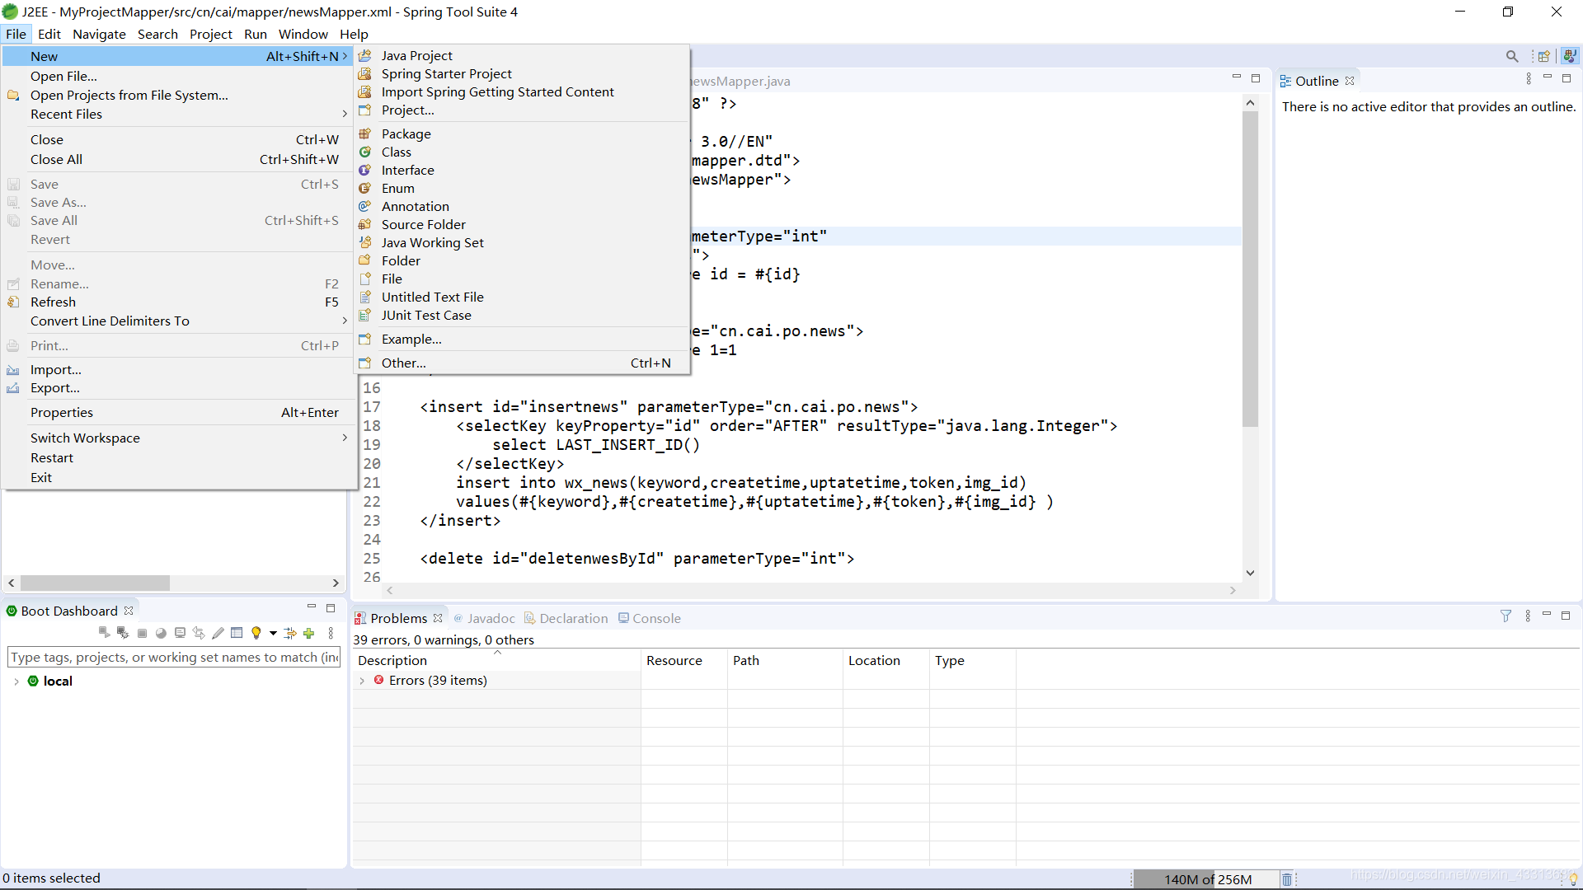Click the Problems tab in bottom panel
Screen dimensions: 1583x890
pos(400,617)
